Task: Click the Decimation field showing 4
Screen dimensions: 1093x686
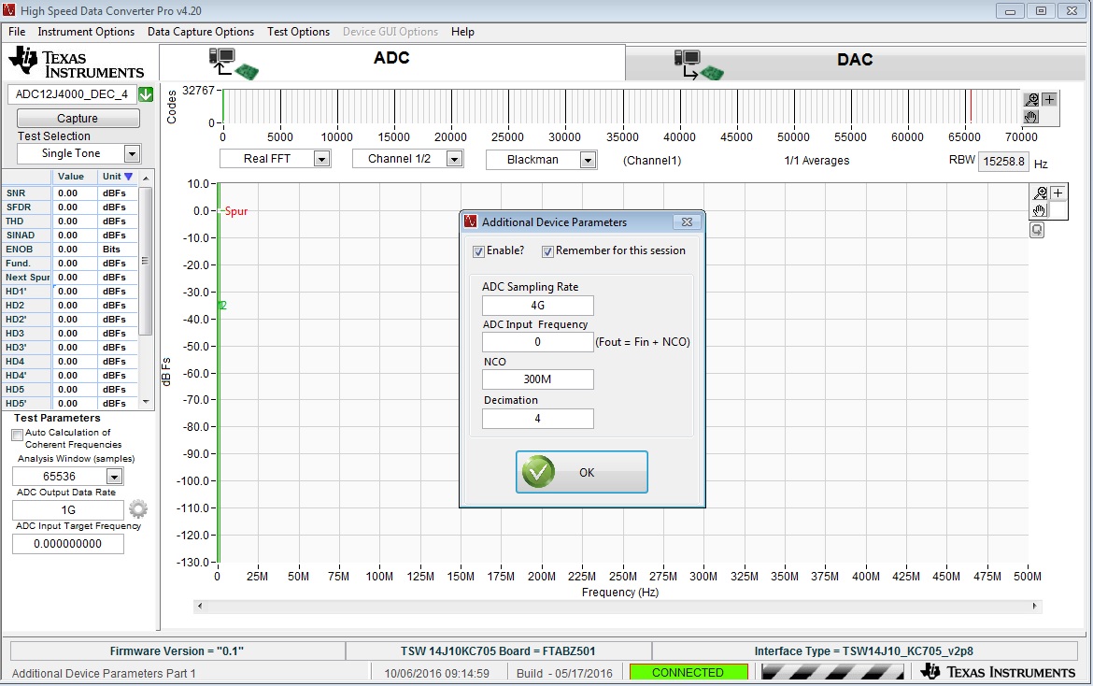Action: 537,419
